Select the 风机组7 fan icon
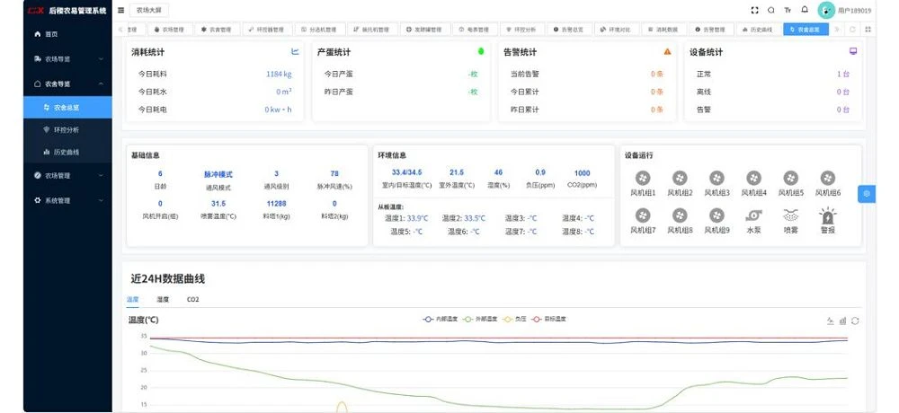Image resolution: width=899 pixels, height=413 pixels. 643,215
